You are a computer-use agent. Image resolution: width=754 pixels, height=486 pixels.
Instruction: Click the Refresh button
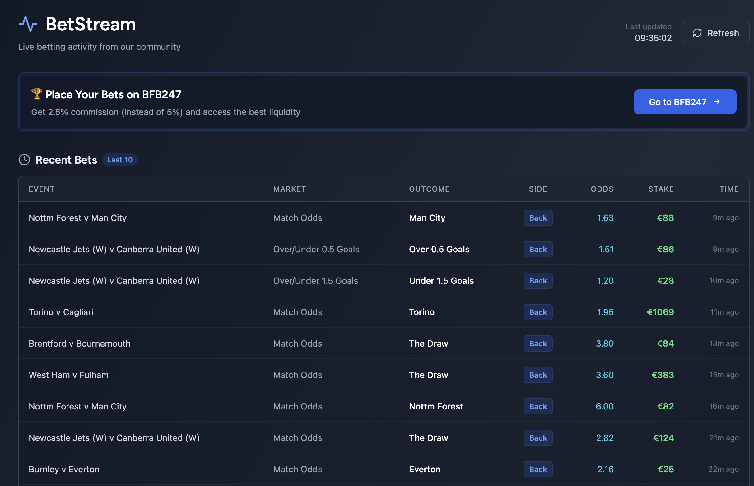(715, 32)
